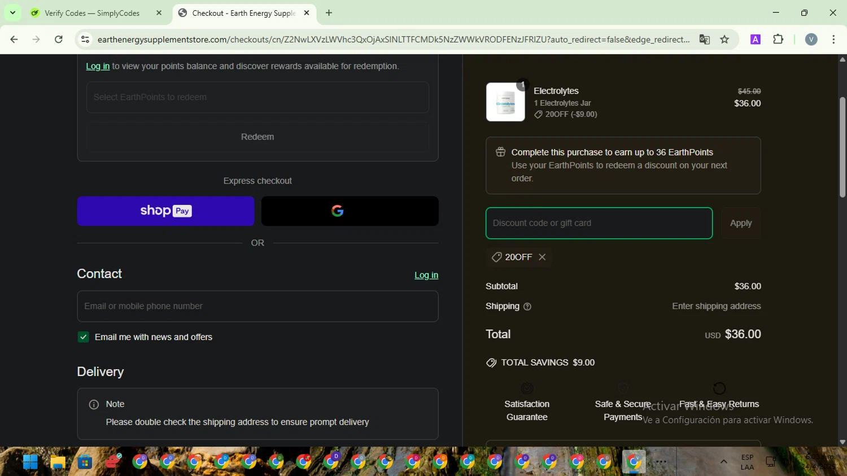Open the red bird app in taskbar

113,462
